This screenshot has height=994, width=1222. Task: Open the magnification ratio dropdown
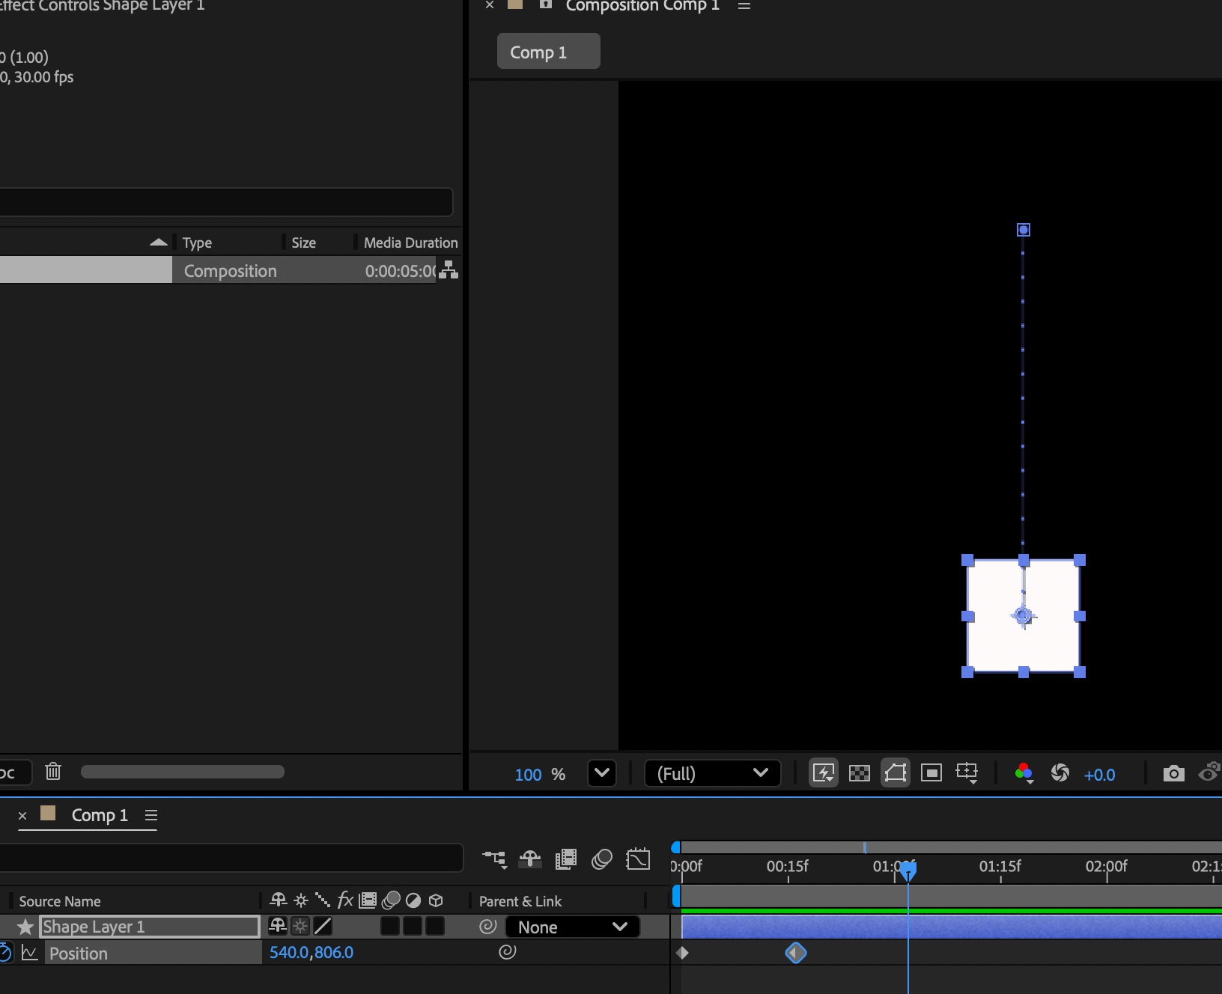click(x=601, y=773)
